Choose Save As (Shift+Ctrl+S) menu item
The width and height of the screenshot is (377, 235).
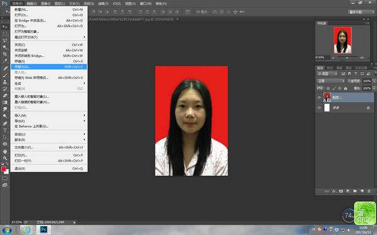tap(49, 66)
